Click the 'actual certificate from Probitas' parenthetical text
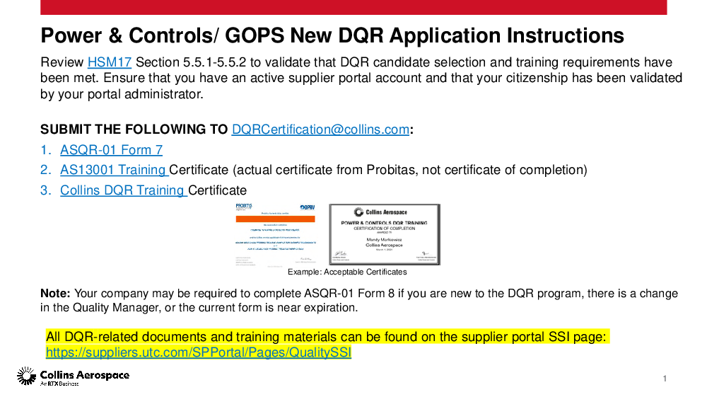Screen dimensions: 707x397 [x=410, y=170]
